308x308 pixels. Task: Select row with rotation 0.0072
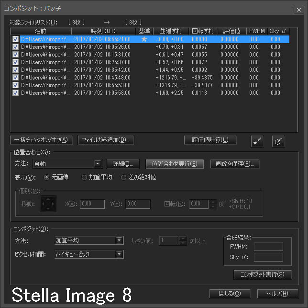(x=150, y=62)
